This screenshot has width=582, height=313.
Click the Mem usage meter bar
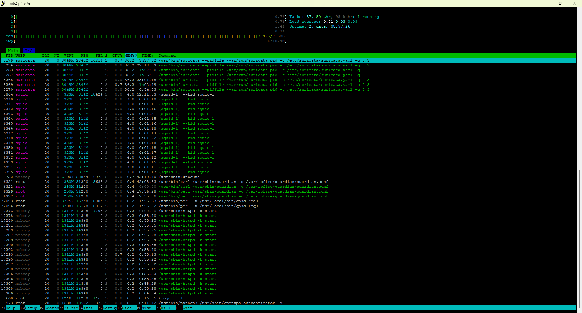pyautogui.click(x=146, y=36)
